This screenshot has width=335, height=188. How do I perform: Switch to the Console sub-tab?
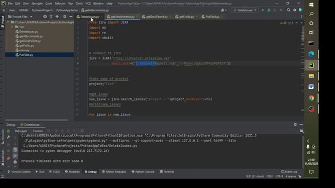point(38,131)
